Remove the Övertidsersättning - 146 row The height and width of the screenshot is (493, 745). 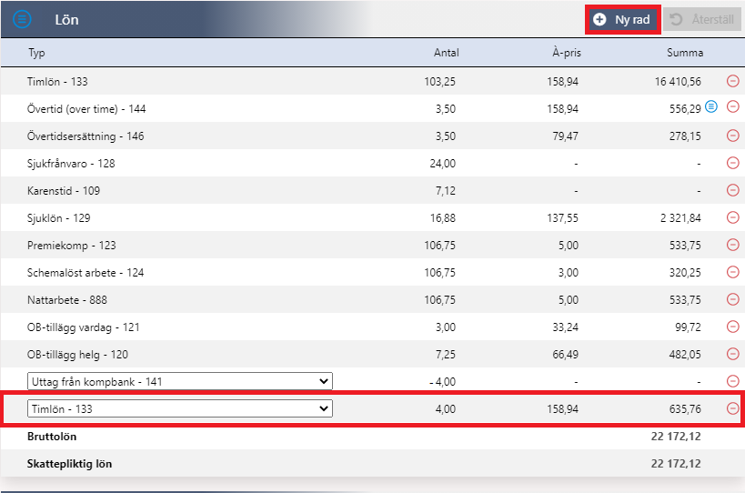tap(733, 136)
